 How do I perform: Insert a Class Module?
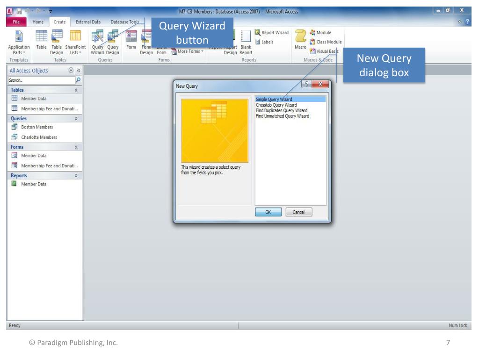pos(326,42)
